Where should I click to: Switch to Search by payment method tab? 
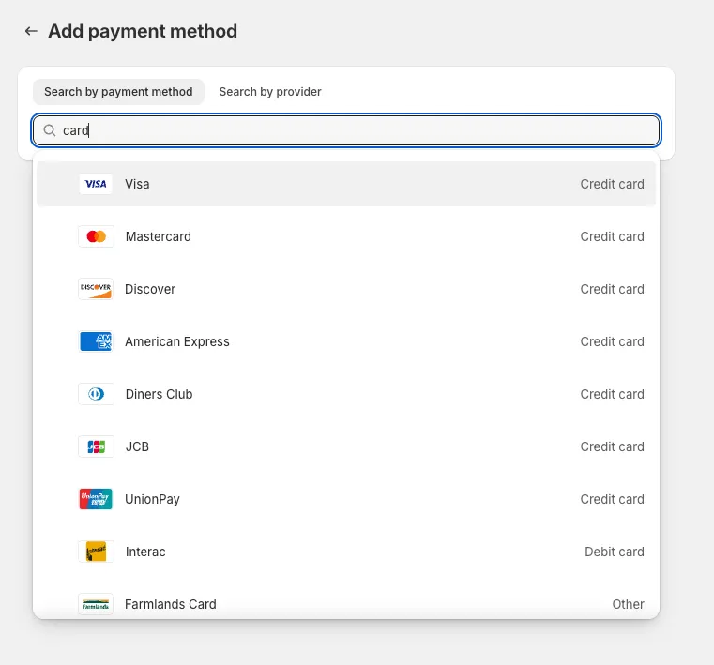(118, 92)
